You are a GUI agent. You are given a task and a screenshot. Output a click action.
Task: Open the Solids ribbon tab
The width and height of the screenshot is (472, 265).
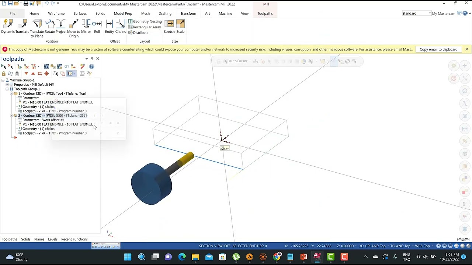click(100, 14)
